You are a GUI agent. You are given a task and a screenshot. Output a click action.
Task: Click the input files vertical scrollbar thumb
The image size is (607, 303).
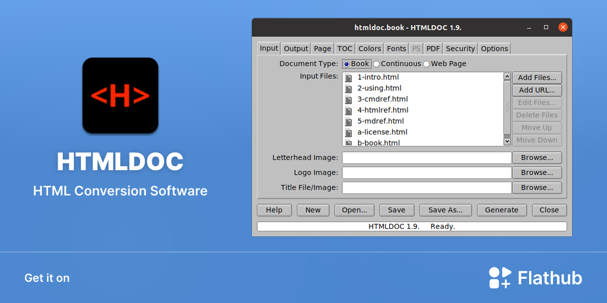[x=507, y=108]
